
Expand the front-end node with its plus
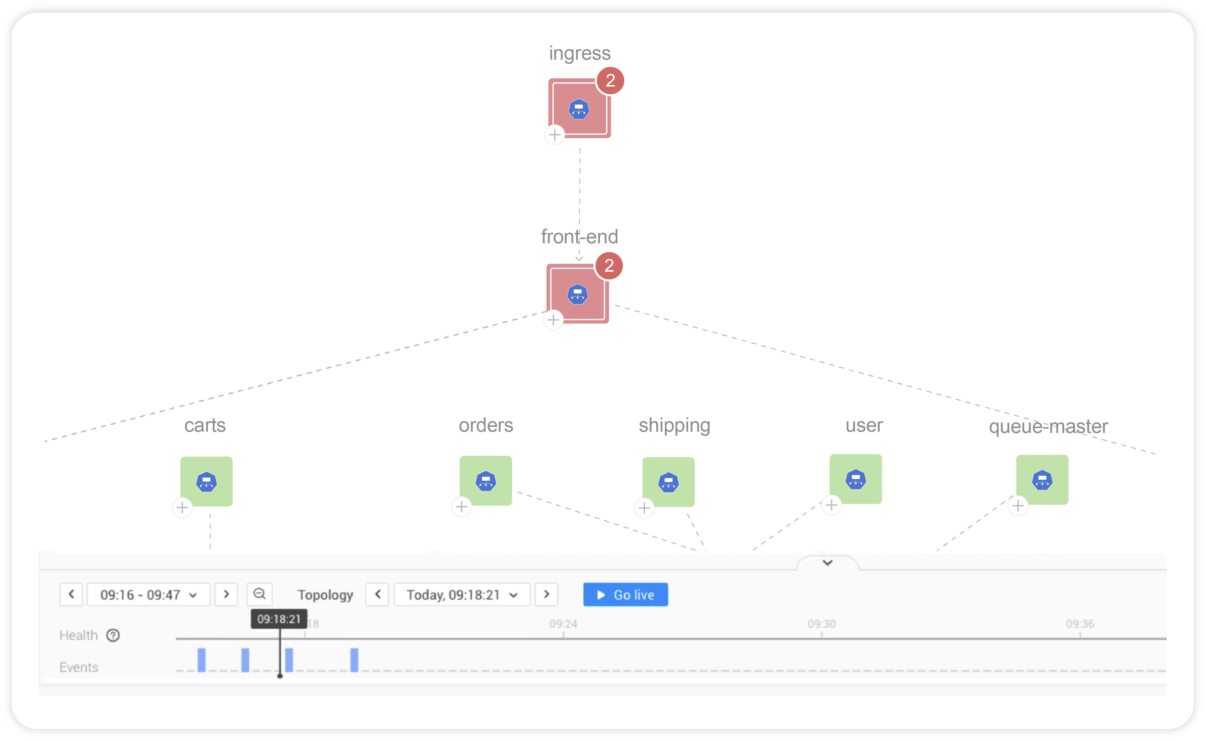(553, 320)
